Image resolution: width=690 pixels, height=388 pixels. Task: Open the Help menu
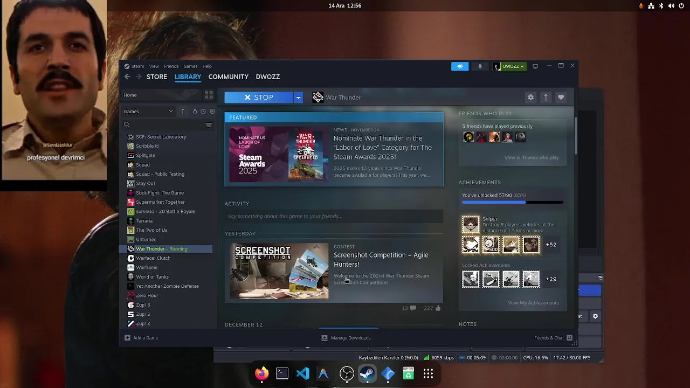[x=207, y=66]
